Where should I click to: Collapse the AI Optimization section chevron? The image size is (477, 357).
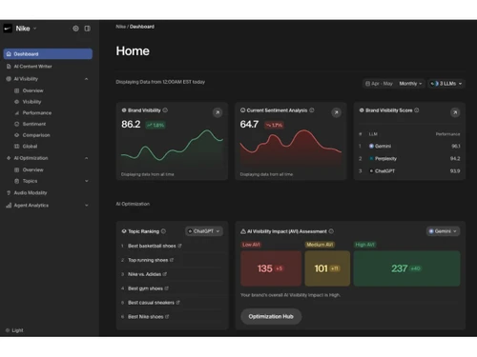coord(86,158)
